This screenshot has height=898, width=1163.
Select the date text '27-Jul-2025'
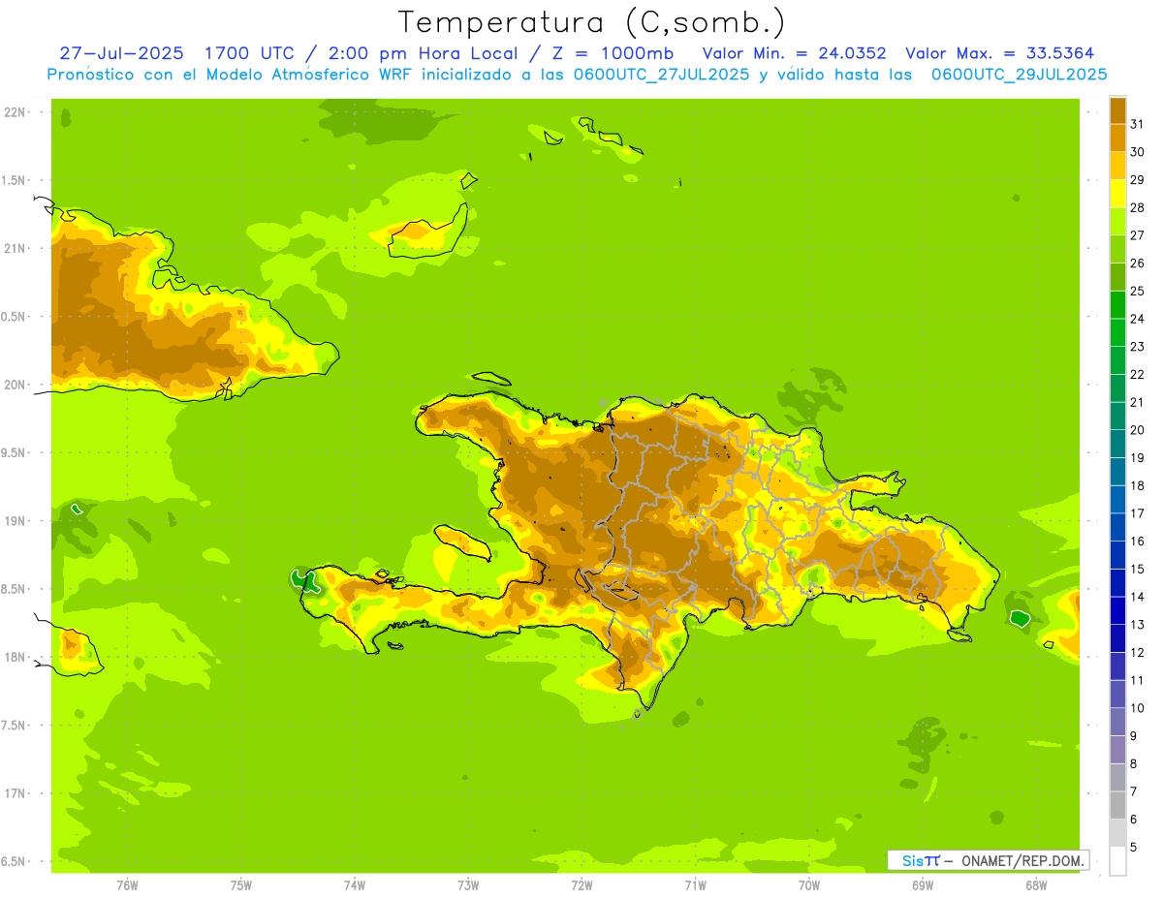tap(124, 53)
